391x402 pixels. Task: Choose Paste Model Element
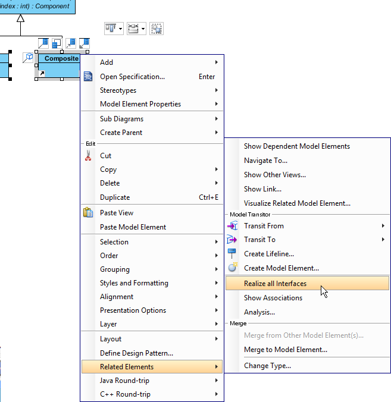[x=152, y=227]
